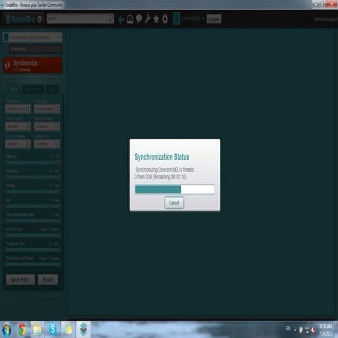The image size is (338, 338).
Task: Select the Tags tab in sidebar
Action: click(52, 89)
